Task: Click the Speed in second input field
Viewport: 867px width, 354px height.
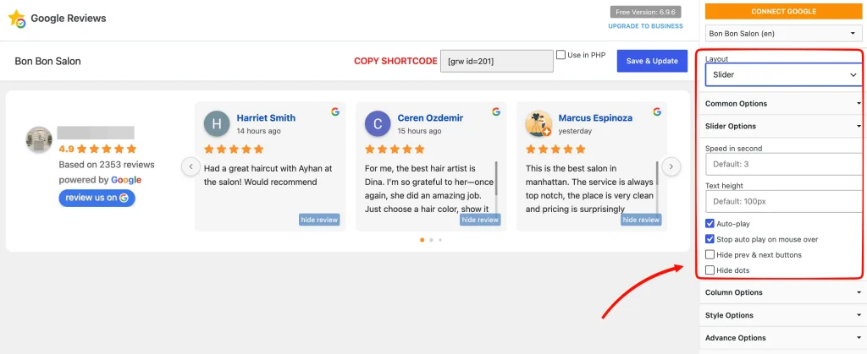Action: [784, 164]
